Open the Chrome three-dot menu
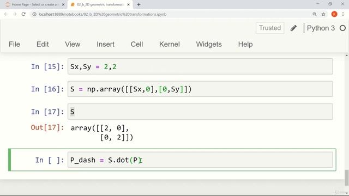Viewport: 349px width, 196px height. [343, 14]
